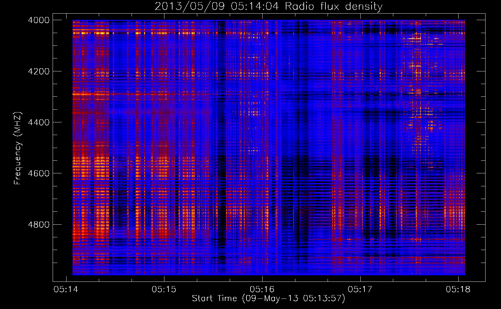Click the 05:17 time tick label
The height and width of the screenshot is (309, 501).
360,290
